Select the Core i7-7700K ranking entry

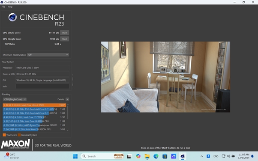click(x=34, y=117)
